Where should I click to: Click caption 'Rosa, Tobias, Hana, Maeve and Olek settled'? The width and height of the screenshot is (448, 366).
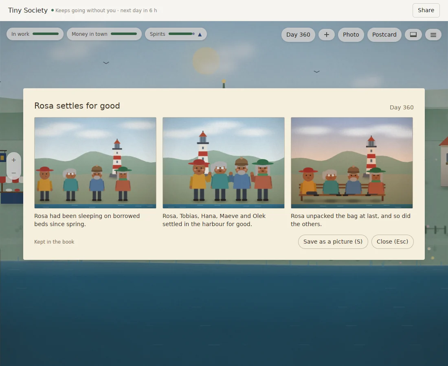214,220
